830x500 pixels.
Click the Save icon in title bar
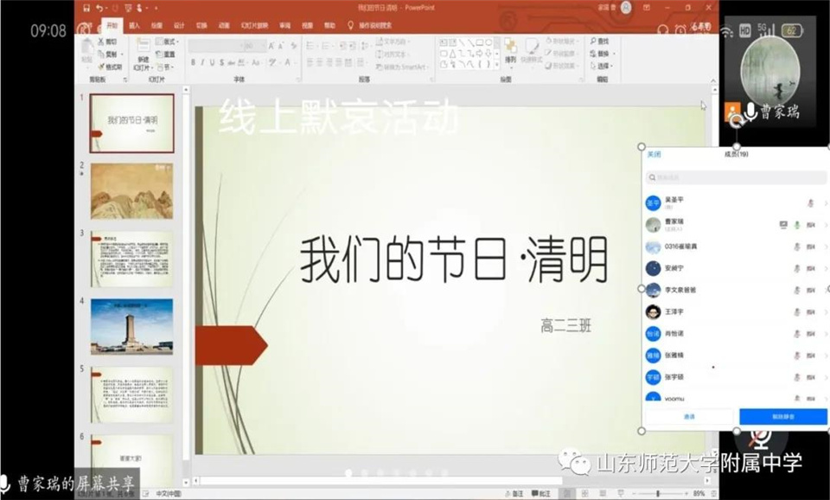(x=86, y=8)
